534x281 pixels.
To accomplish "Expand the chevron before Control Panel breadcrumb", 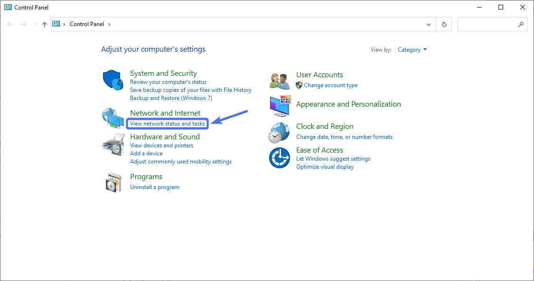I will (64, 24).
